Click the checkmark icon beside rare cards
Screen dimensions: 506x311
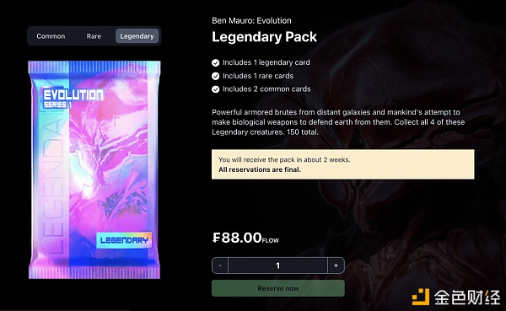click(216, 76)
